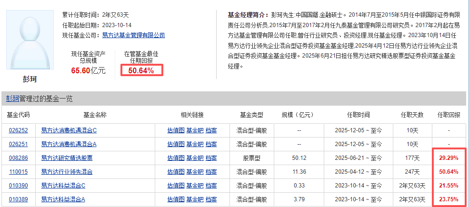Screen dimensions: 469x207
Task: Click the 21.55% tenure return cell
Action: click(449, 186)
